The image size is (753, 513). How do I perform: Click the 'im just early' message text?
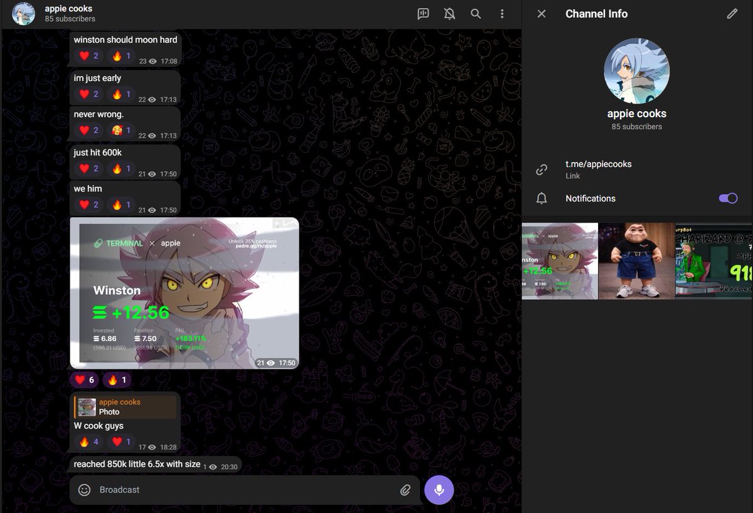[97, 78]
